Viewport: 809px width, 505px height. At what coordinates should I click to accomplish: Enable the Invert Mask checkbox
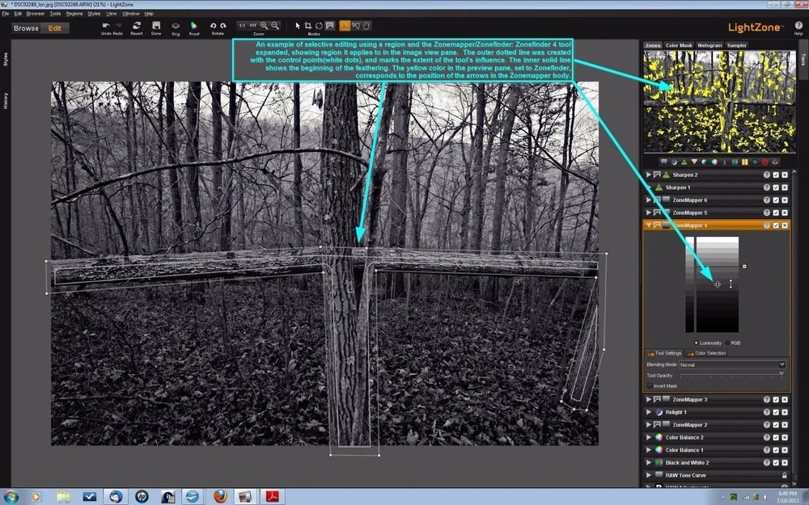(x=650, y=385)
